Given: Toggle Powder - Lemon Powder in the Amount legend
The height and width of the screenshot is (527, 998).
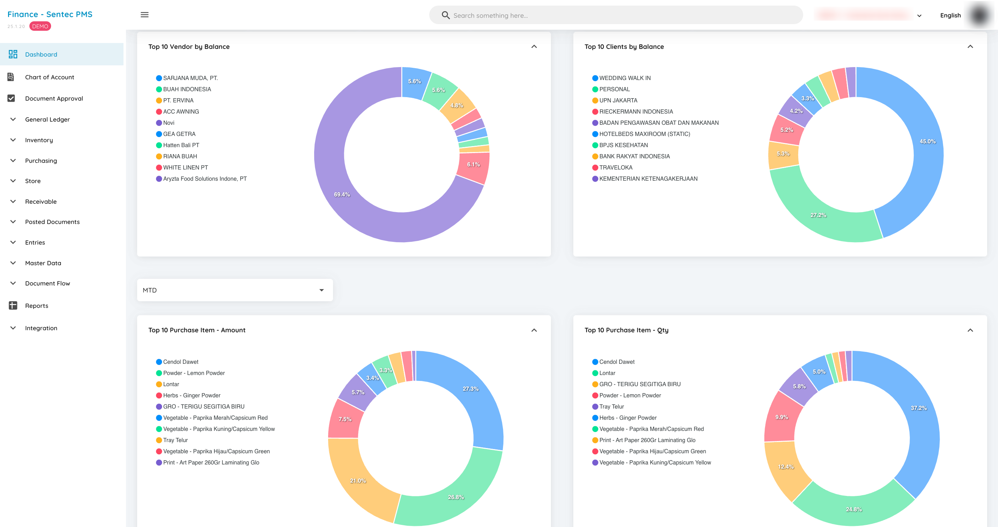Looking at the screenshot, I should click(x=190, y=373).
